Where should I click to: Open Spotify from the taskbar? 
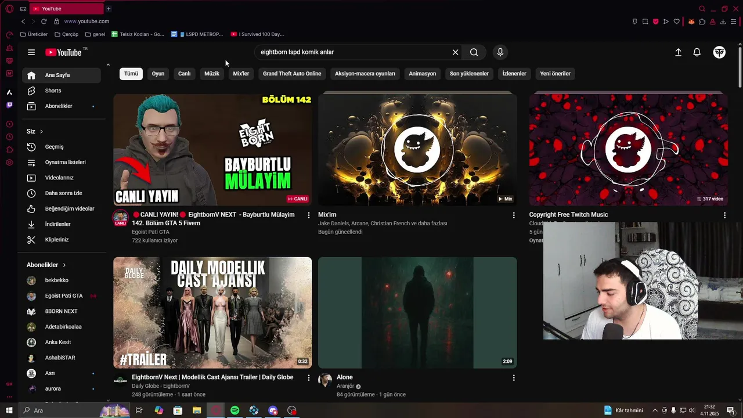235,410
